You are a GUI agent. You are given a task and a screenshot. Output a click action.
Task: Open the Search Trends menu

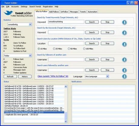coord(35,7)
